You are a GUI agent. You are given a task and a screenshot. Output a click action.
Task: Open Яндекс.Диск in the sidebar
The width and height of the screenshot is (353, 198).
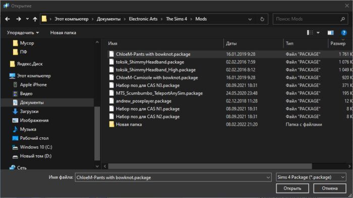(x=30, y=64)
